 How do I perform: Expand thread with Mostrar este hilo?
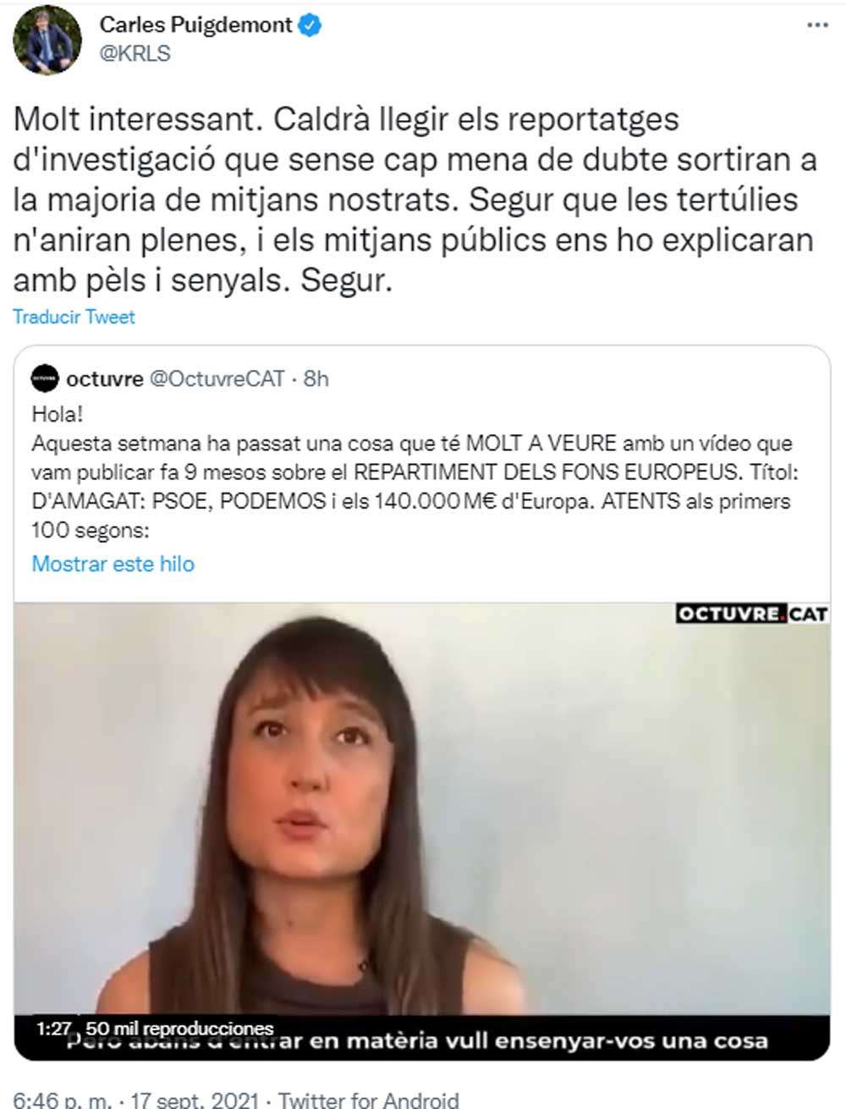[113, 564]
